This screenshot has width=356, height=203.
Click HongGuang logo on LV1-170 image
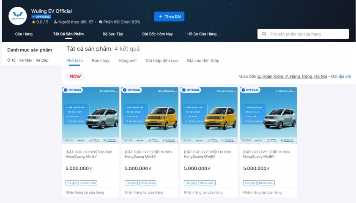(x=286, y=91)
